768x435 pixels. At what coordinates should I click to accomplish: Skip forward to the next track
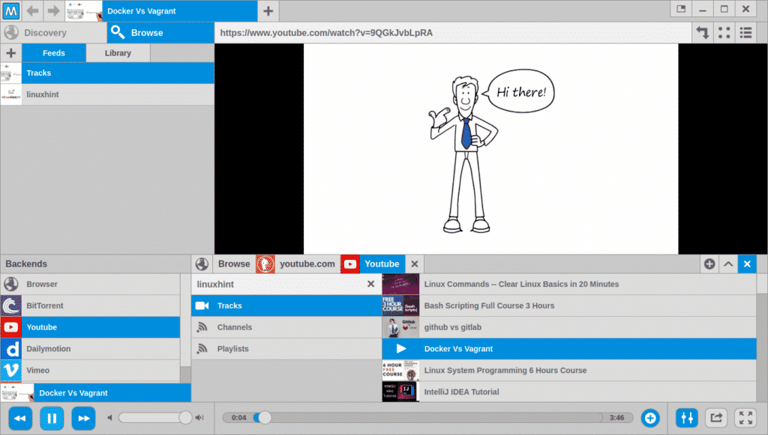coord(83,418)
